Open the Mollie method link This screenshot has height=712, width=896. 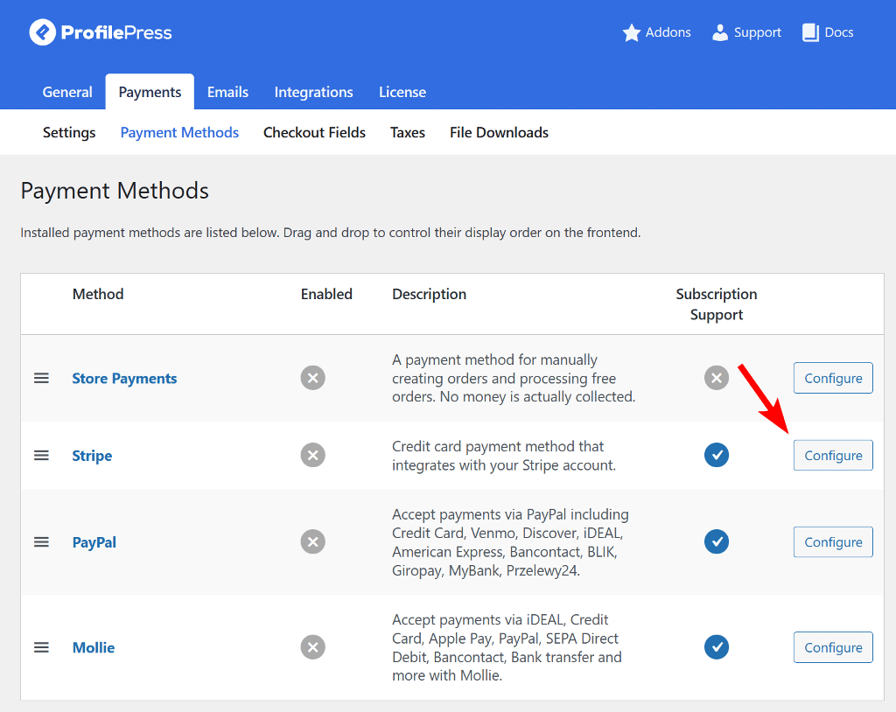[x=94, y=648]
